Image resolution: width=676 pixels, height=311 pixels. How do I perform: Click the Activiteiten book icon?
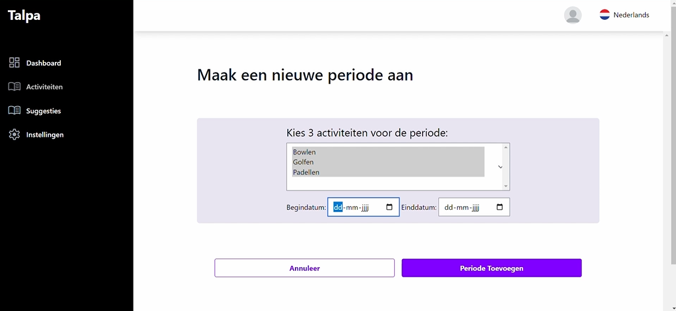[x=14, y=87]
